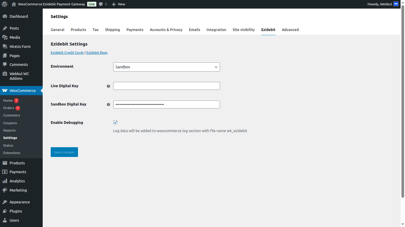Click the Sandbox Digital Key help icon
The width and height of the screenshot is (405, 227).
[x=109, y=104]
